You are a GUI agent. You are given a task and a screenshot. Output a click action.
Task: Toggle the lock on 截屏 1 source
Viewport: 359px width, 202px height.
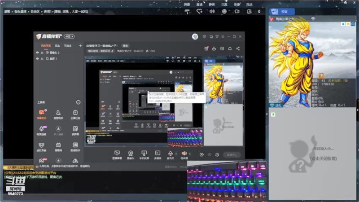click(x=42, y=58)
